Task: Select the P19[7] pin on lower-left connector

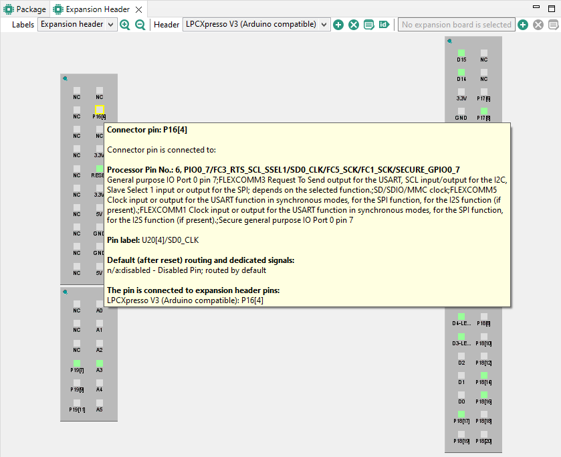Action: (77, 363)
